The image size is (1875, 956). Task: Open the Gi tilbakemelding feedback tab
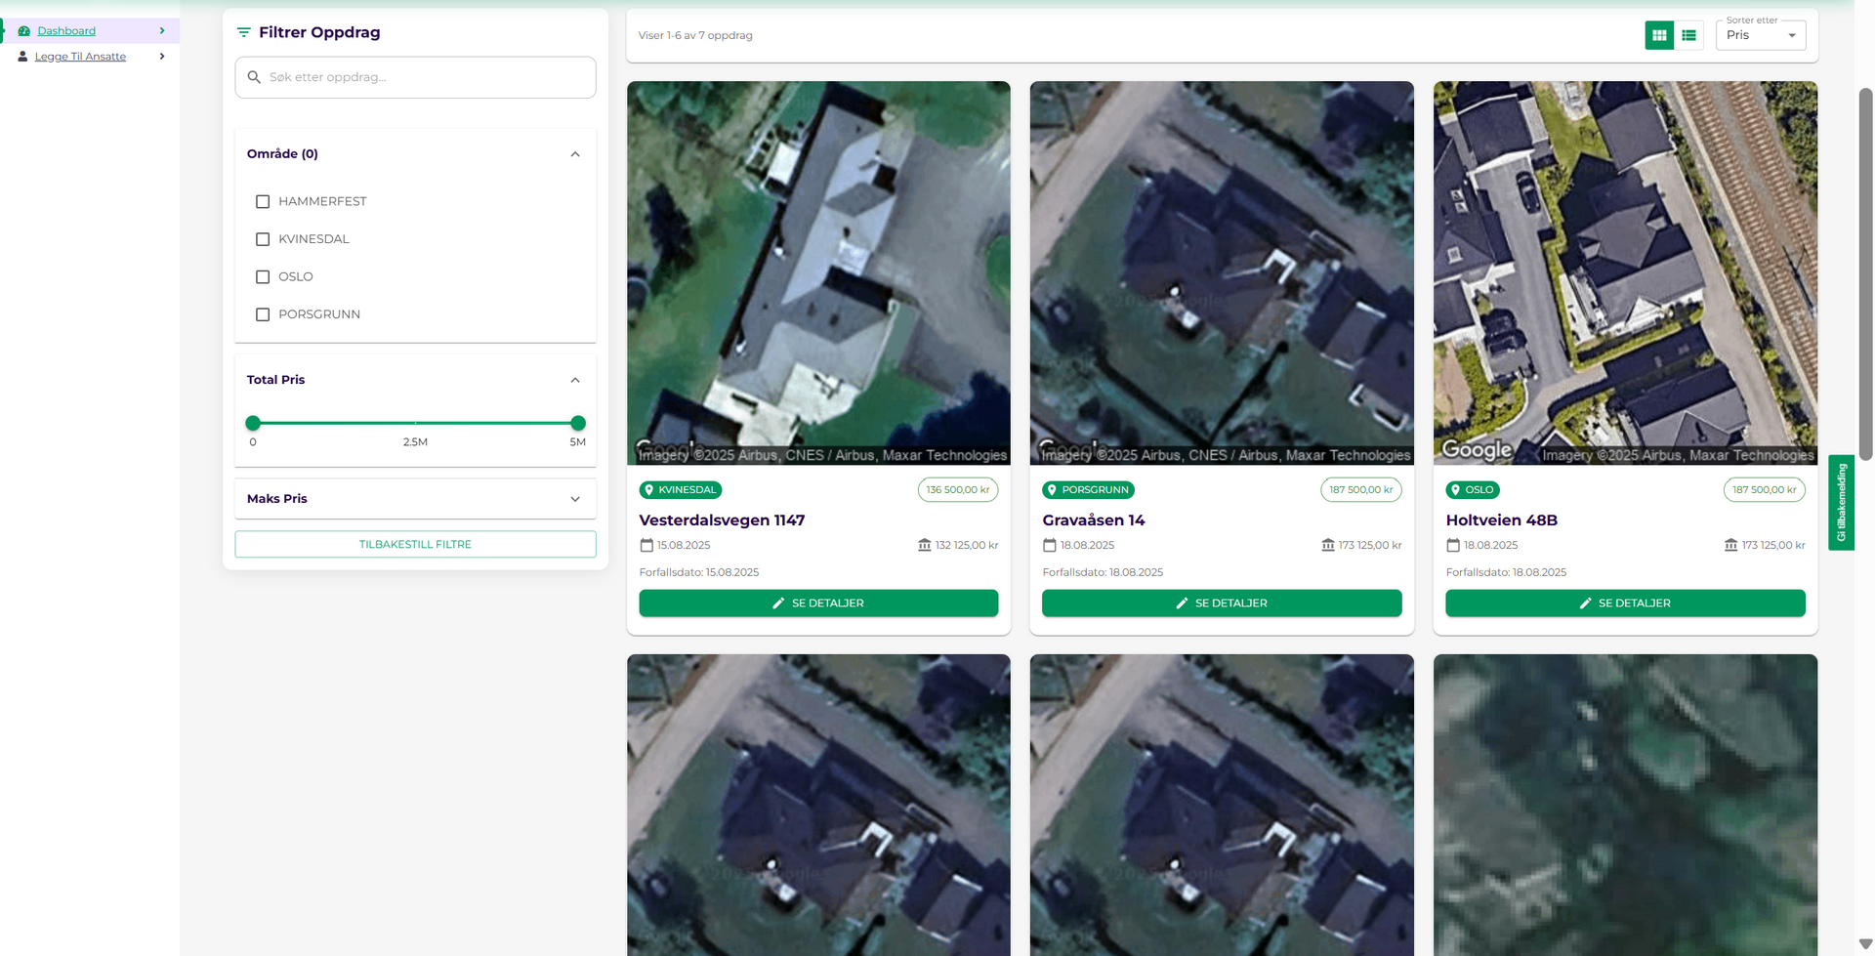[x=1841, y=503]
